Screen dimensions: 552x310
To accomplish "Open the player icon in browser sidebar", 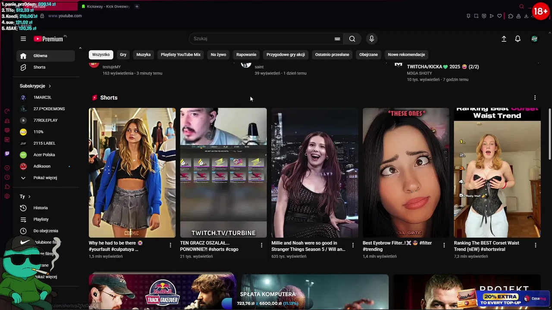I will pos(7,167).
